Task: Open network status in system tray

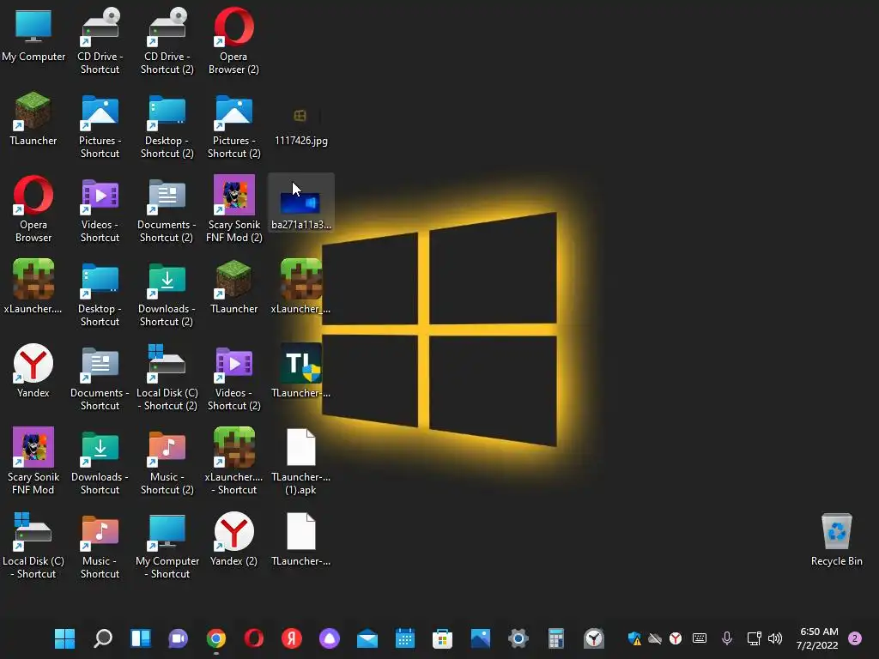Action: (754, 638)
